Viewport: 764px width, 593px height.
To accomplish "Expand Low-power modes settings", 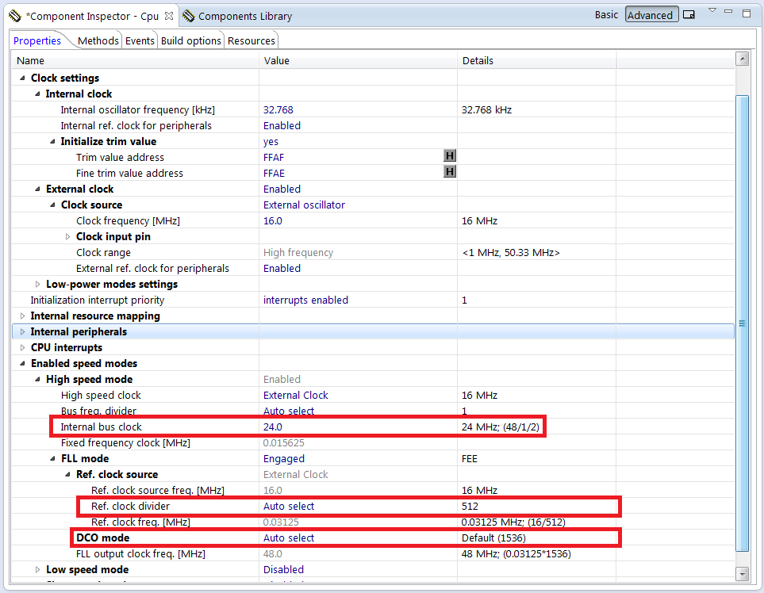I will 37,285.
